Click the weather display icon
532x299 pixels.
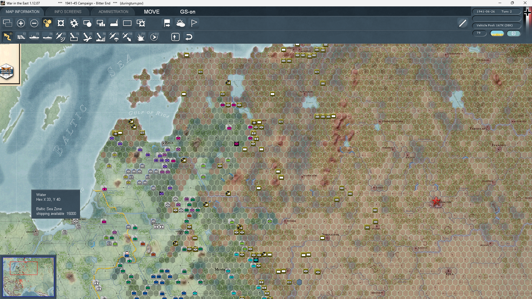pos(181,23)
